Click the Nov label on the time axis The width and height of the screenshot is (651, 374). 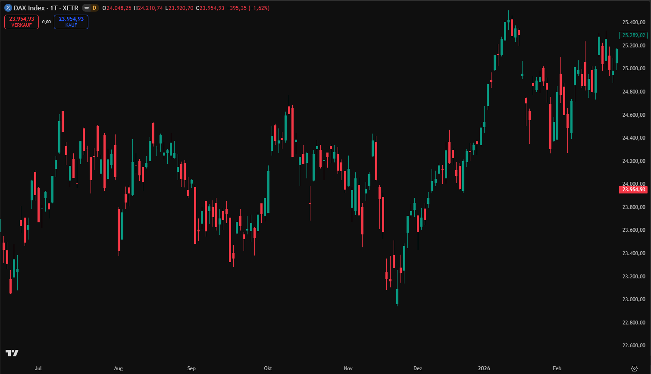[348, 368]
